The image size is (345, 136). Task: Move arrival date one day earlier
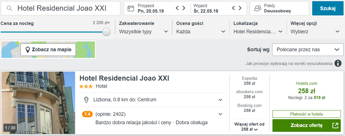177,8
